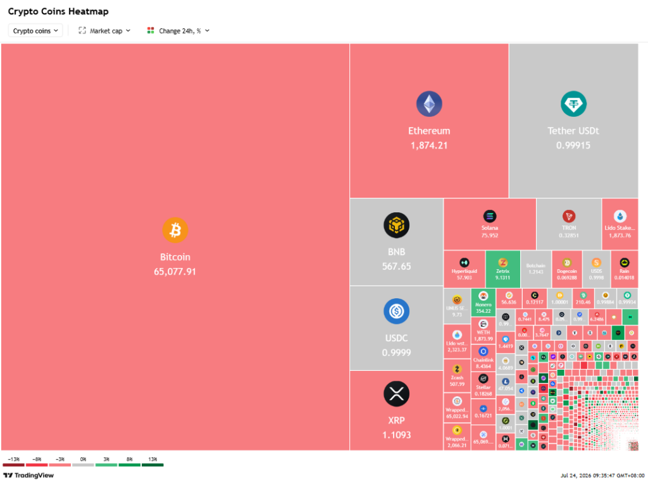Click the coin logo above 56.636

pos(509,296)
